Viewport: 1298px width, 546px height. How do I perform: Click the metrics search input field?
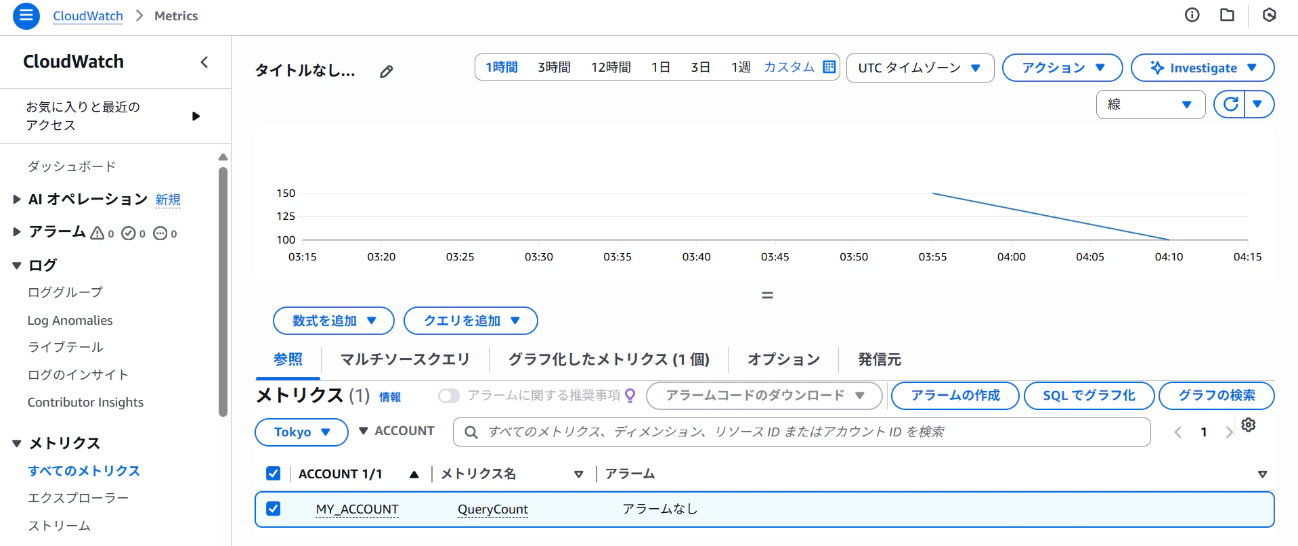(x=802, y=432)
